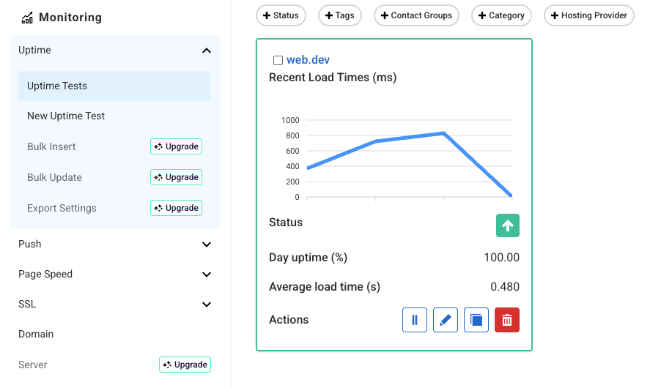Open New Uptime Test in sidebar

(x=66, y=116)
